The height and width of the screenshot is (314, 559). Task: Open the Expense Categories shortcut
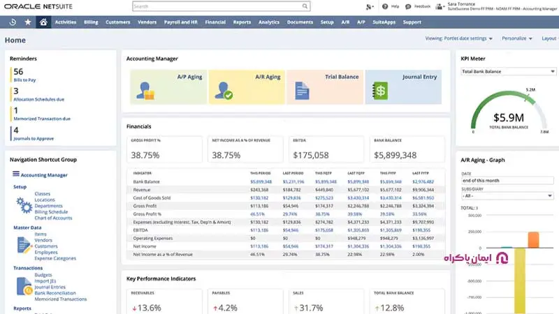(55, 258)
